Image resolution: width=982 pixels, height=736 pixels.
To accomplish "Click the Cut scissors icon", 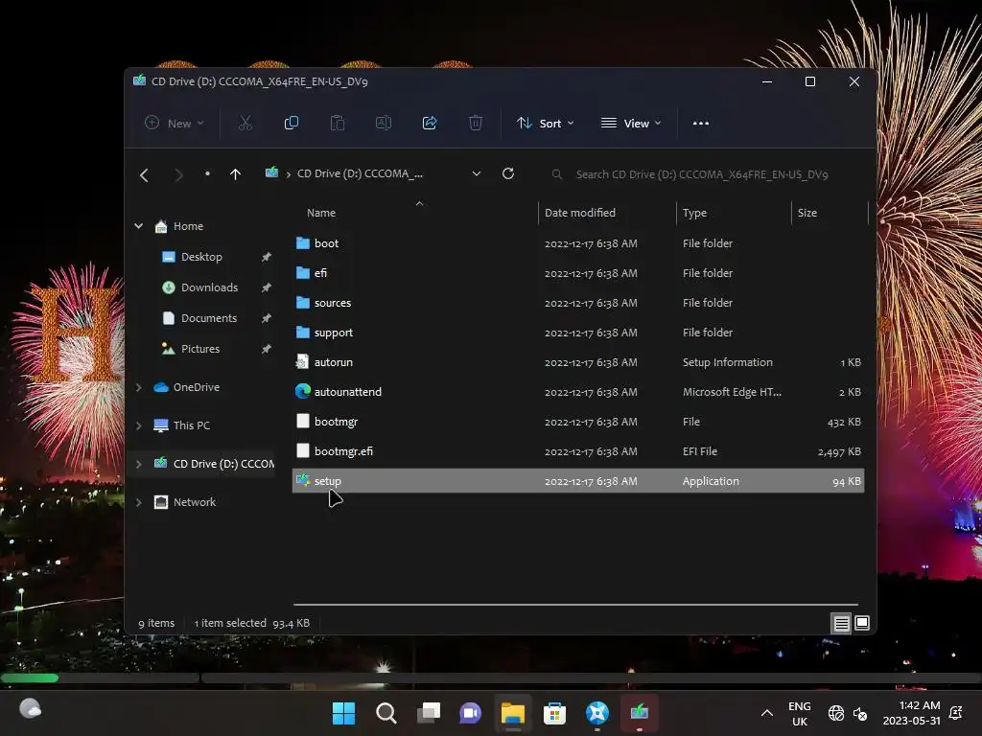I will (245, 124).
